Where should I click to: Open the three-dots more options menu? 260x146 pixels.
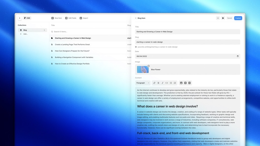click(218, 18)
